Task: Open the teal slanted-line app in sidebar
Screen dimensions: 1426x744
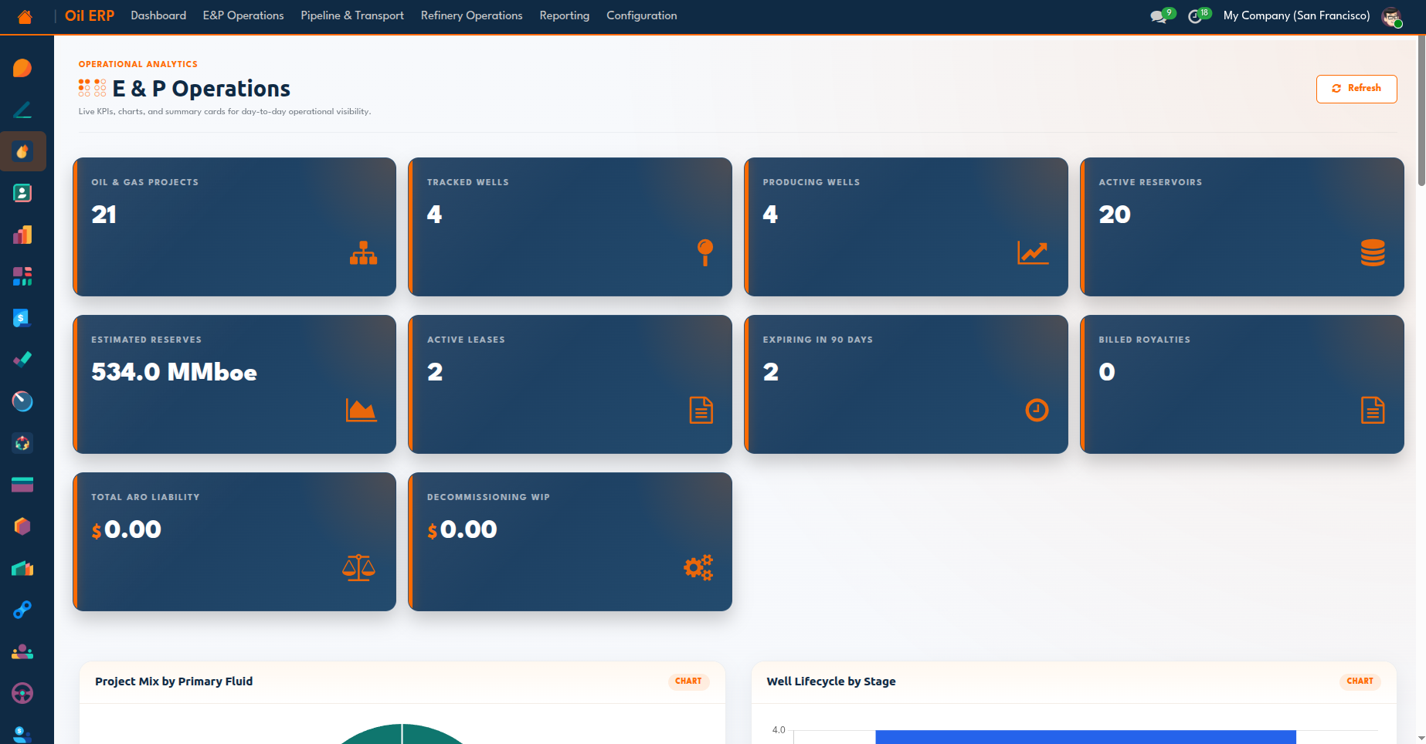Action: [x=22, y=110]
